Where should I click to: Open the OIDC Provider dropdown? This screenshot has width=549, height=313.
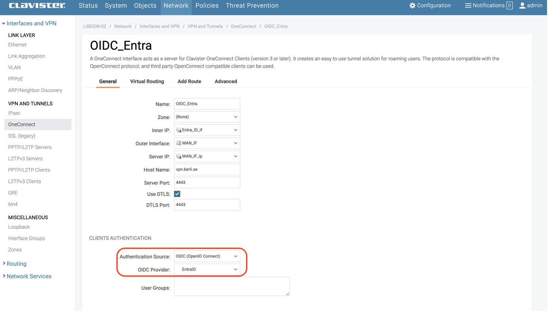(x=207, y=269)
